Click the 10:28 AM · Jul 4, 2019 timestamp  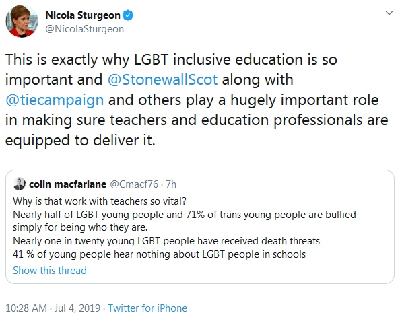tap(53, 308)
